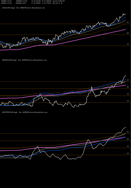
Task: Select the 200EMA: 20.5 value
Action: pos(21,3)
